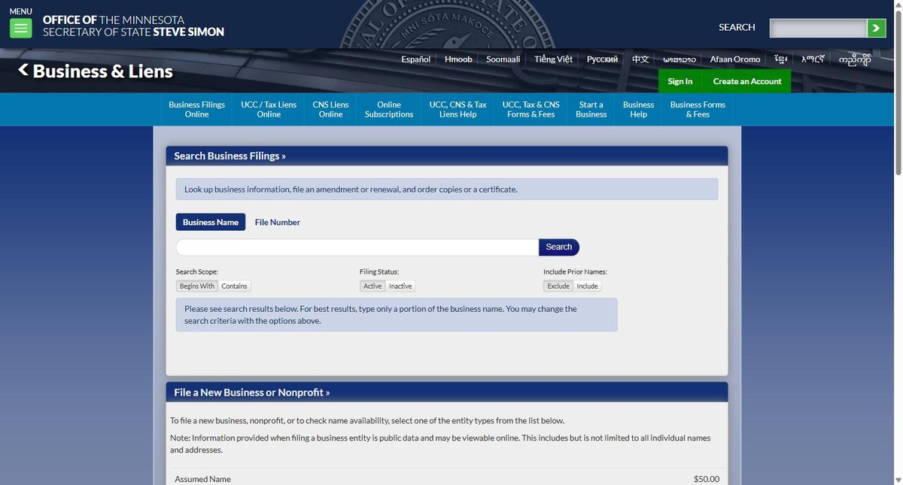The image size is (903, 485).
Task: Click the site search input field
Action: (x=818, y=28)
